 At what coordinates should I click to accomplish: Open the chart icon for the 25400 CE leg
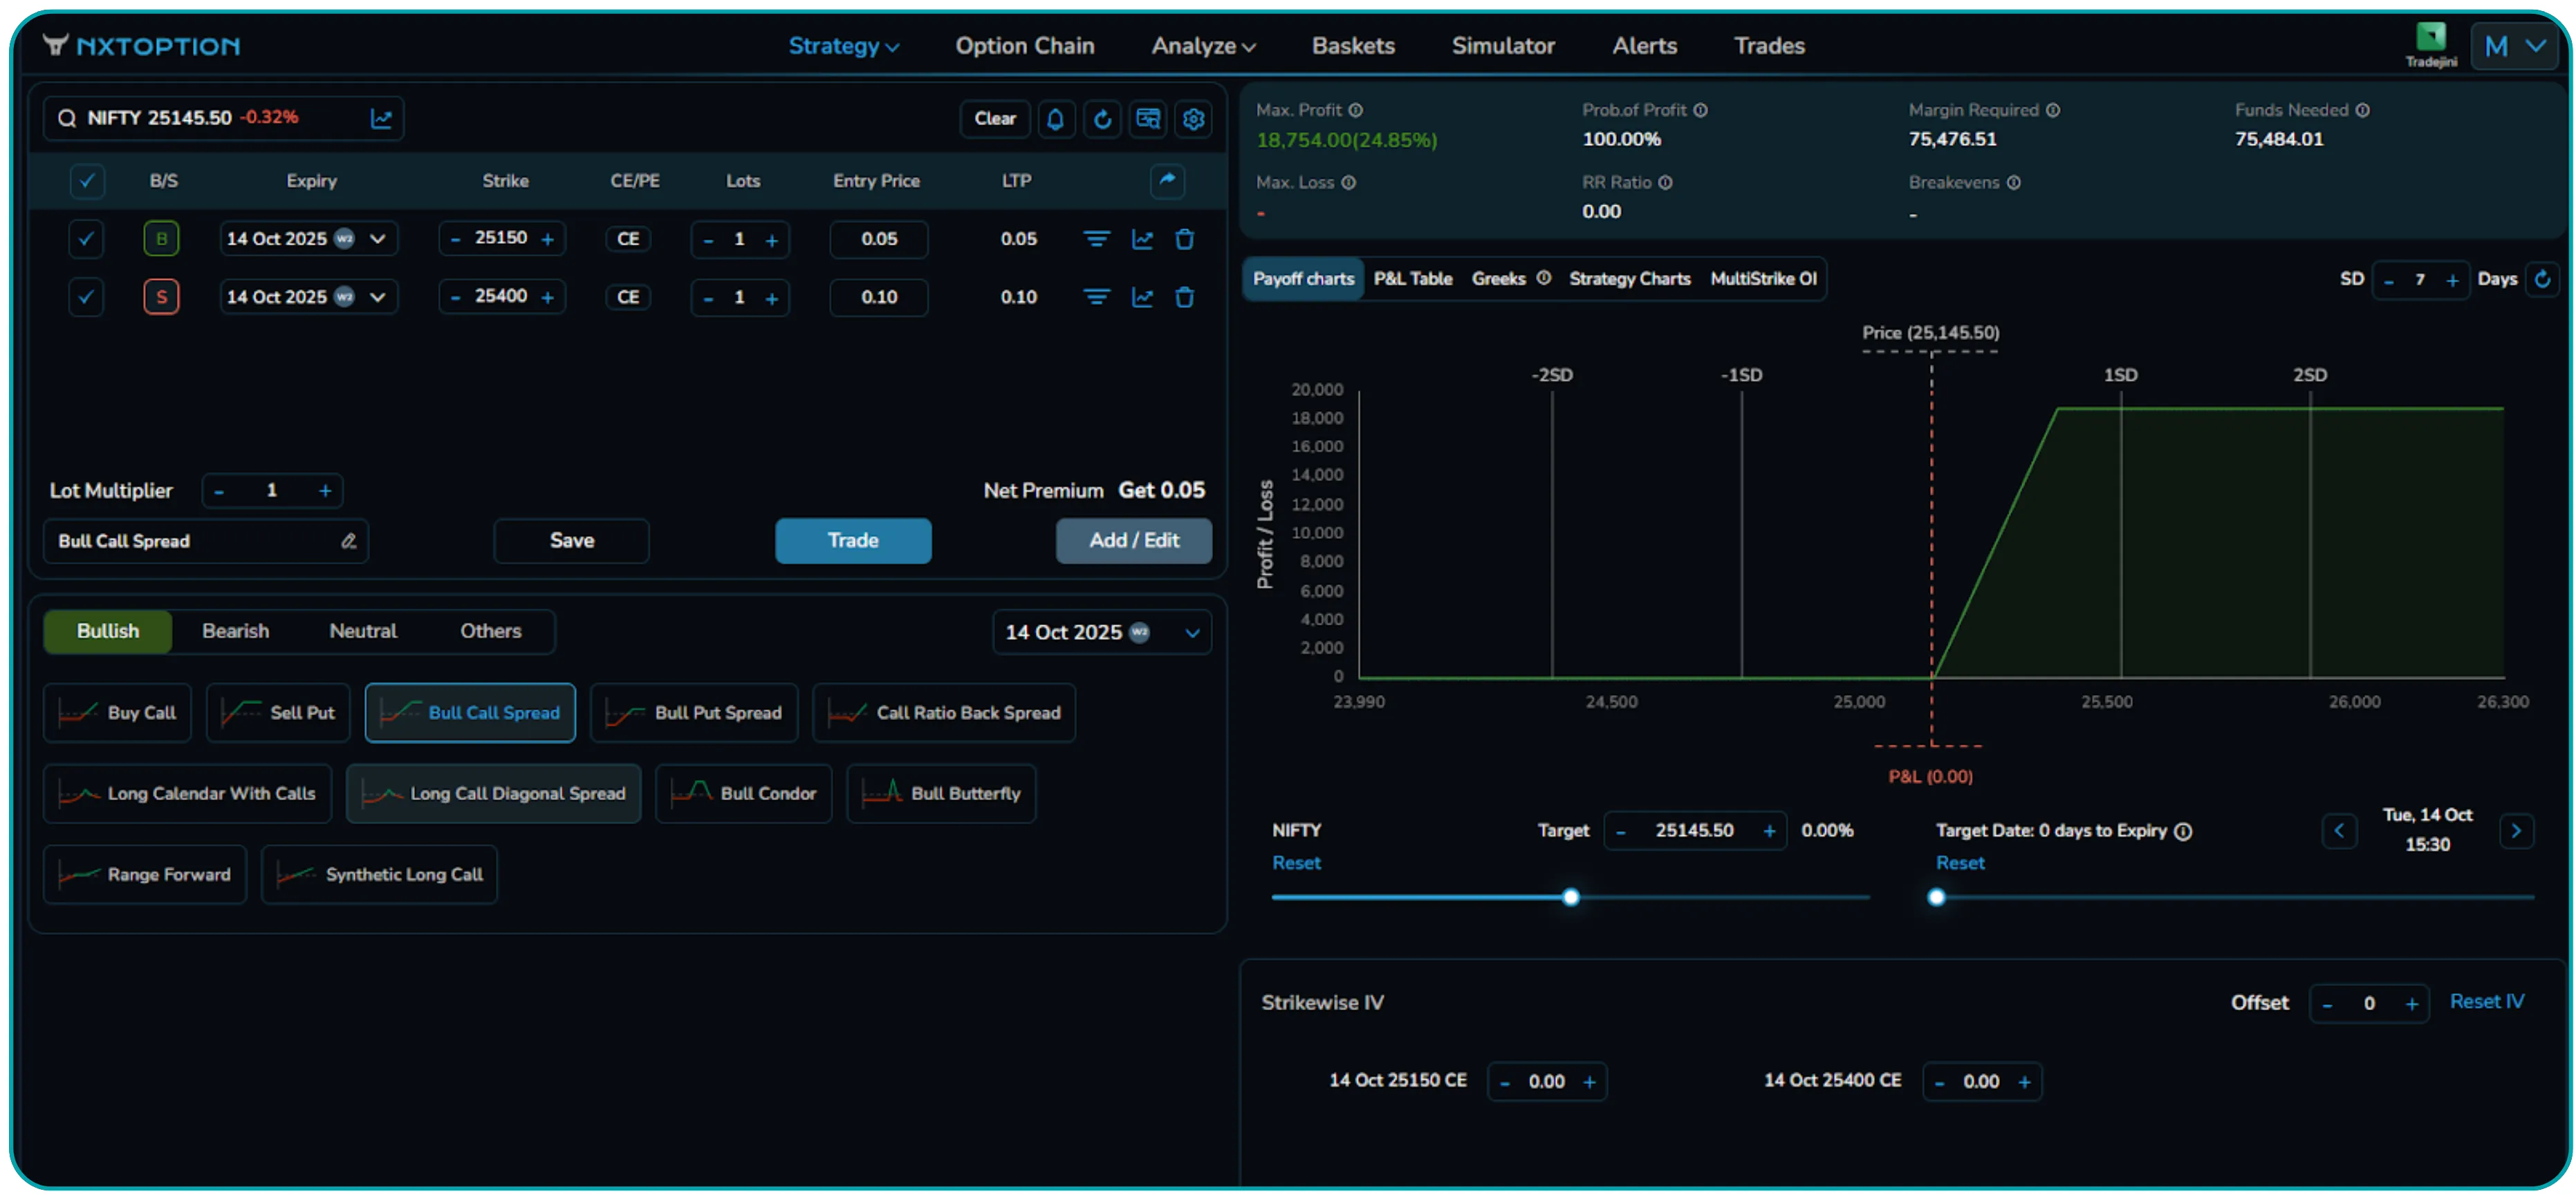pyautogui.click(x=1142, y=296)
